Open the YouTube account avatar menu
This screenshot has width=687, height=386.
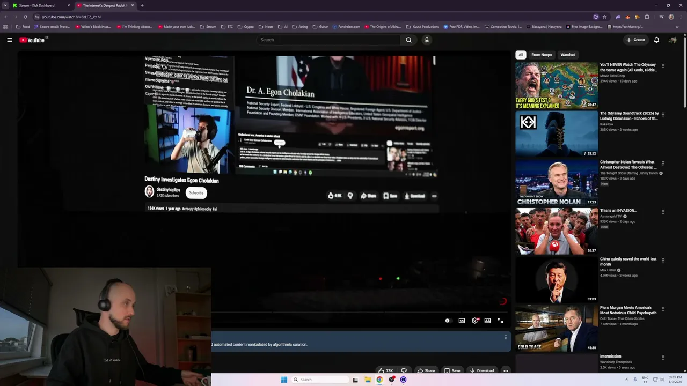click(673, 40)
